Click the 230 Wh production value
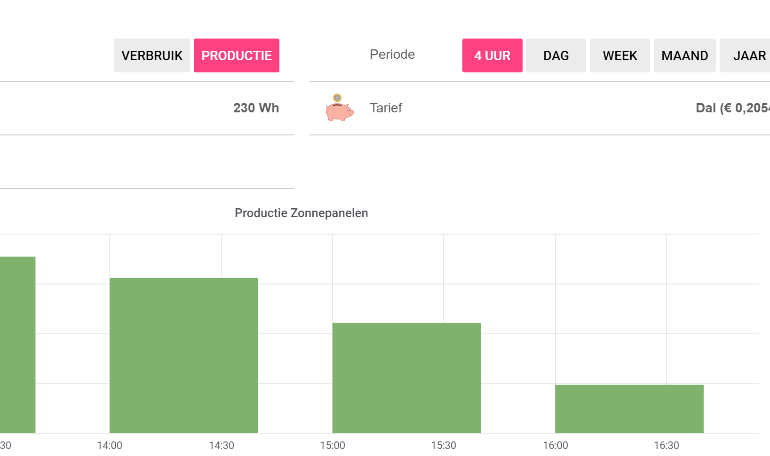The width and height of the screenshot is (770, 456). coord(256,108)
